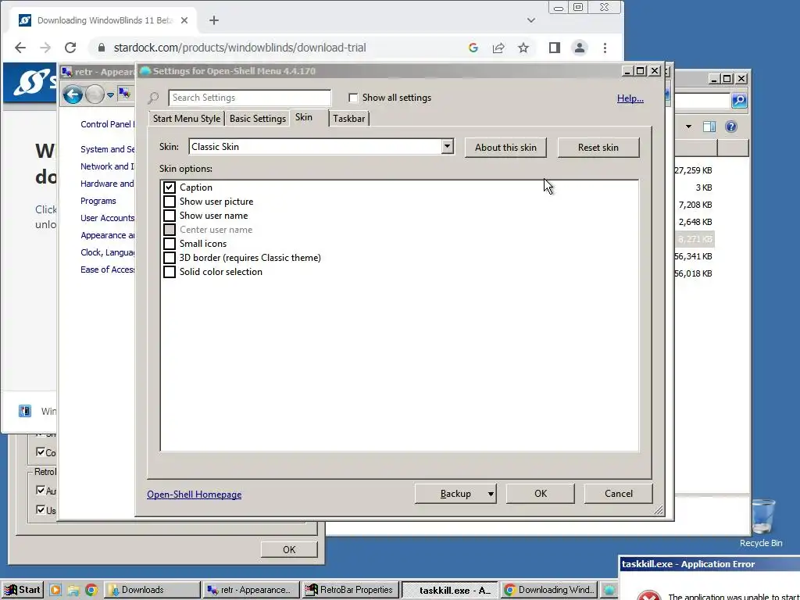Click Chrome forward arrow button
Viewport: 800px width, 600px height.
coord(45,48)
